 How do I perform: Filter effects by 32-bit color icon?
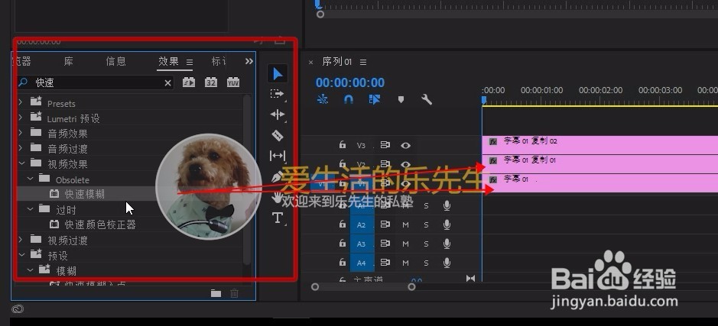tap(210, 82)
